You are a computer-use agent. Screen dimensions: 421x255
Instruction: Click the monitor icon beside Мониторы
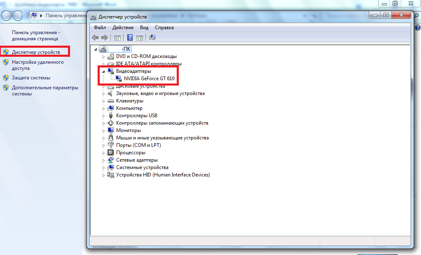pos(111,130)
